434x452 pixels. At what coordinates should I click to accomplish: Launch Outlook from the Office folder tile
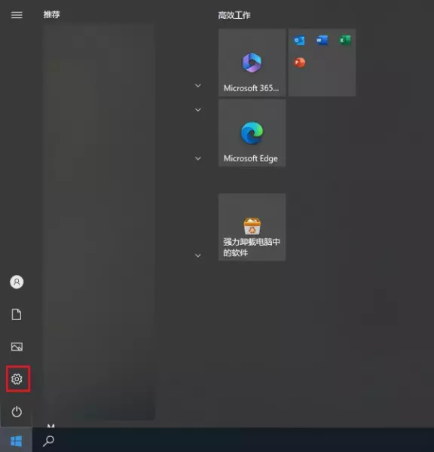299,40
